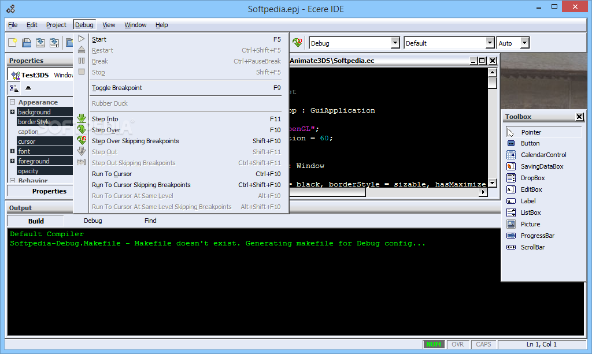The width and height of the screenshot is (592, 354).
Task: Select SavingDataBox in the Toolbox
Action: (543, 166)
